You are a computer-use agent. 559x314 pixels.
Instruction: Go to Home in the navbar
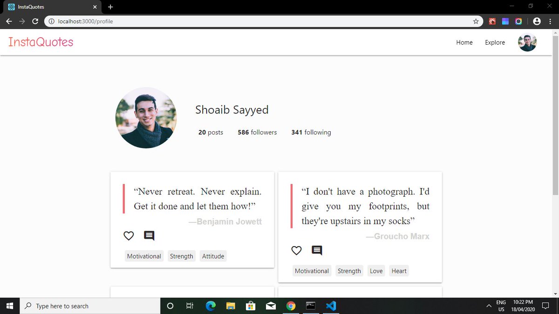point(464,42)
